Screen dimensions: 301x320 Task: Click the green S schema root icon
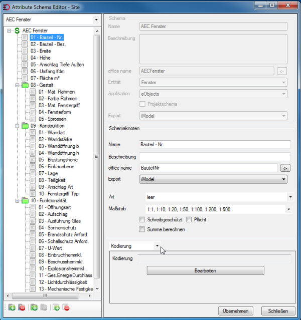click(x=17, y=31)
